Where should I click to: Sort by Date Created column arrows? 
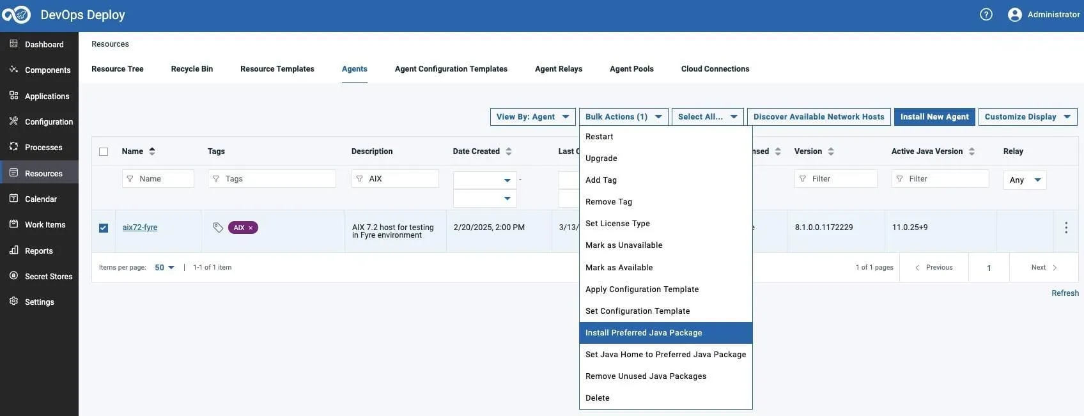tap(509, 151)
